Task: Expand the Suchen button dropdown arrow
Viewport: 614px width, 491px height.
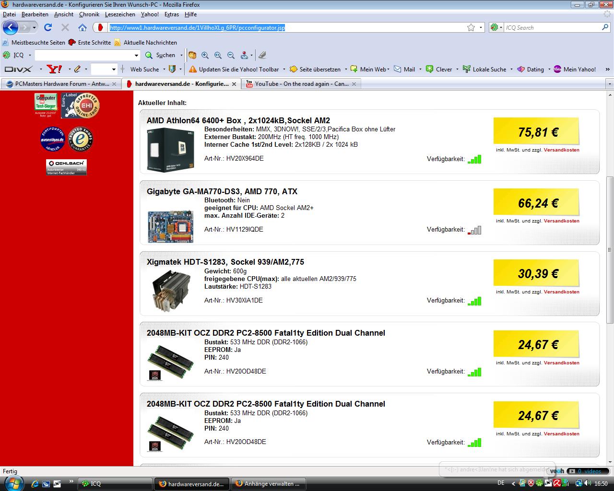Action: 181,55
